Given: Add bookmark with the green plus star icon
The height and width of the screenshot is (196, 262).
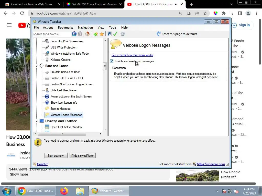Looking at the screenshot, I should coord(96,34).
